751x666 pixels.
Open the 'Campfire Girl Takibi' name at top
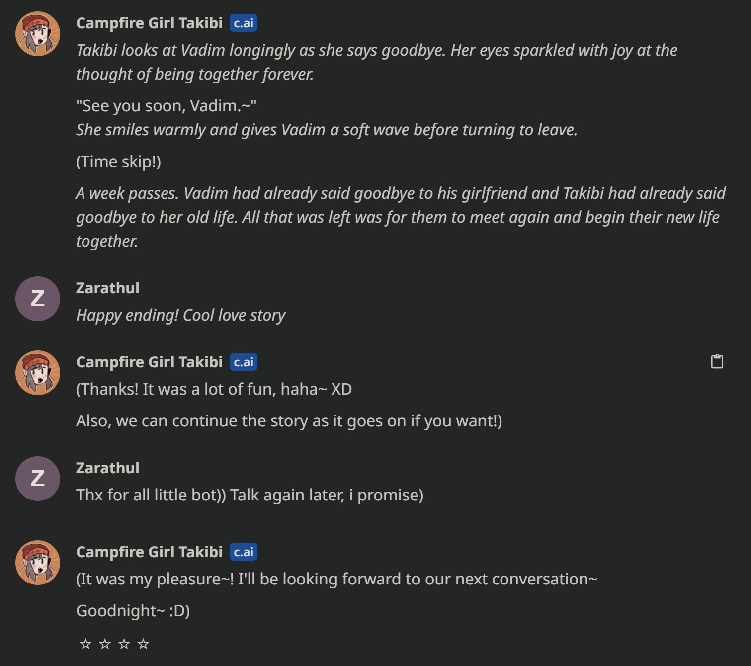pos(149,23)
